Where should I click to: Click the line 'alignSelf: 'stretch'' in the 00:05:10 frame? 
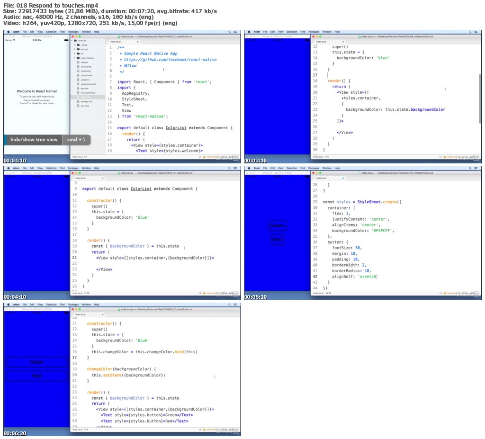tap(355, 277)
